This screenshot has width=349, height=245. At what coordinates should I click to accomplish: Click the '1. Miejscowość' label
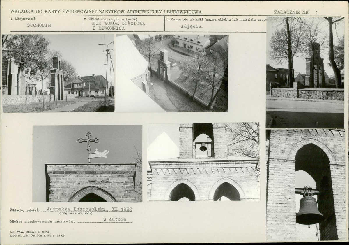(x=23, y=19)
